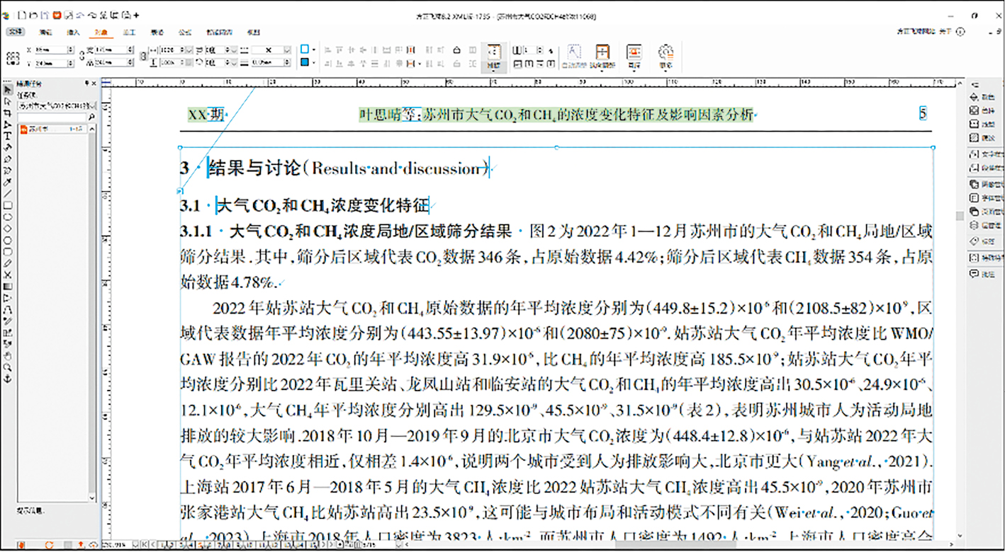The height and width of the screenshot is (552, 1005).
Task: Toggle the proportional link lock icon
Action: point(82,57)
